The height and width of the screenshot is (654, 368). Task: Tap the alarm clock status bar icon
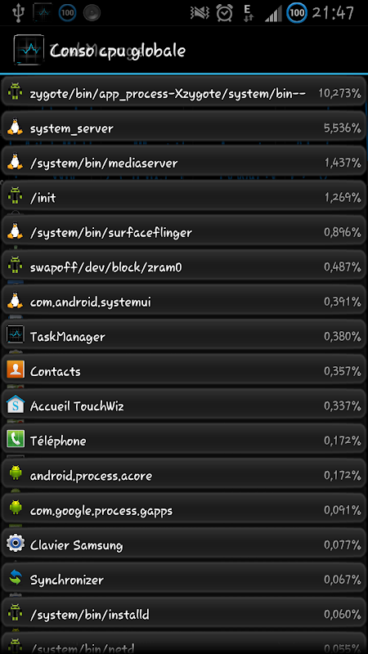(x=224, y=13)
